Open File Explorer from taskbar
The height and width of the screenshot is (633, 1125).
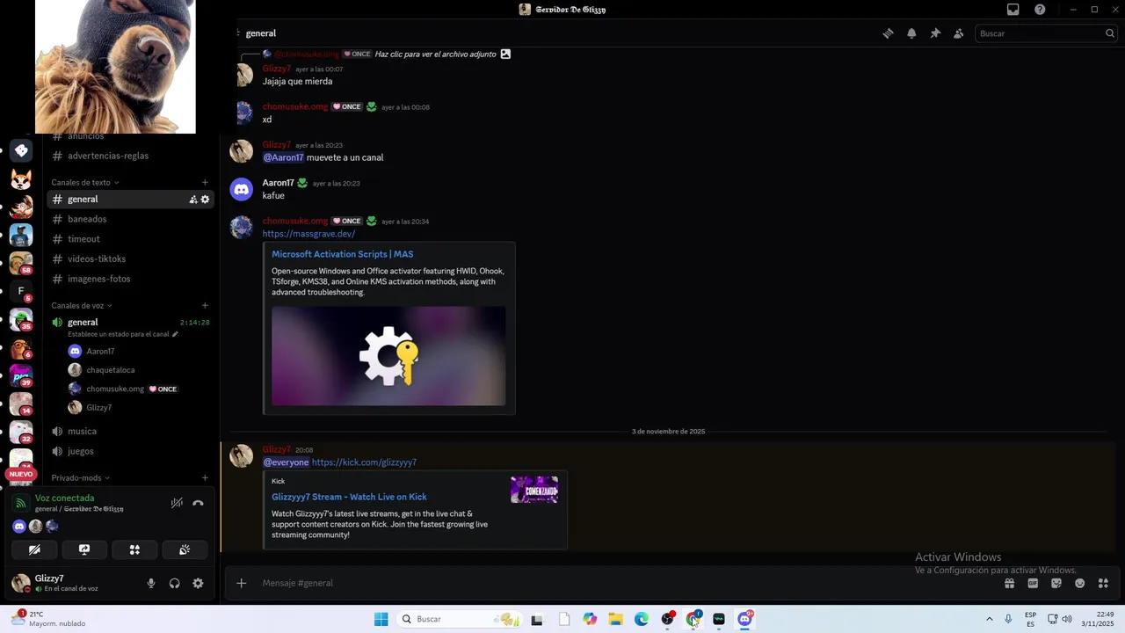click(615, 619)
